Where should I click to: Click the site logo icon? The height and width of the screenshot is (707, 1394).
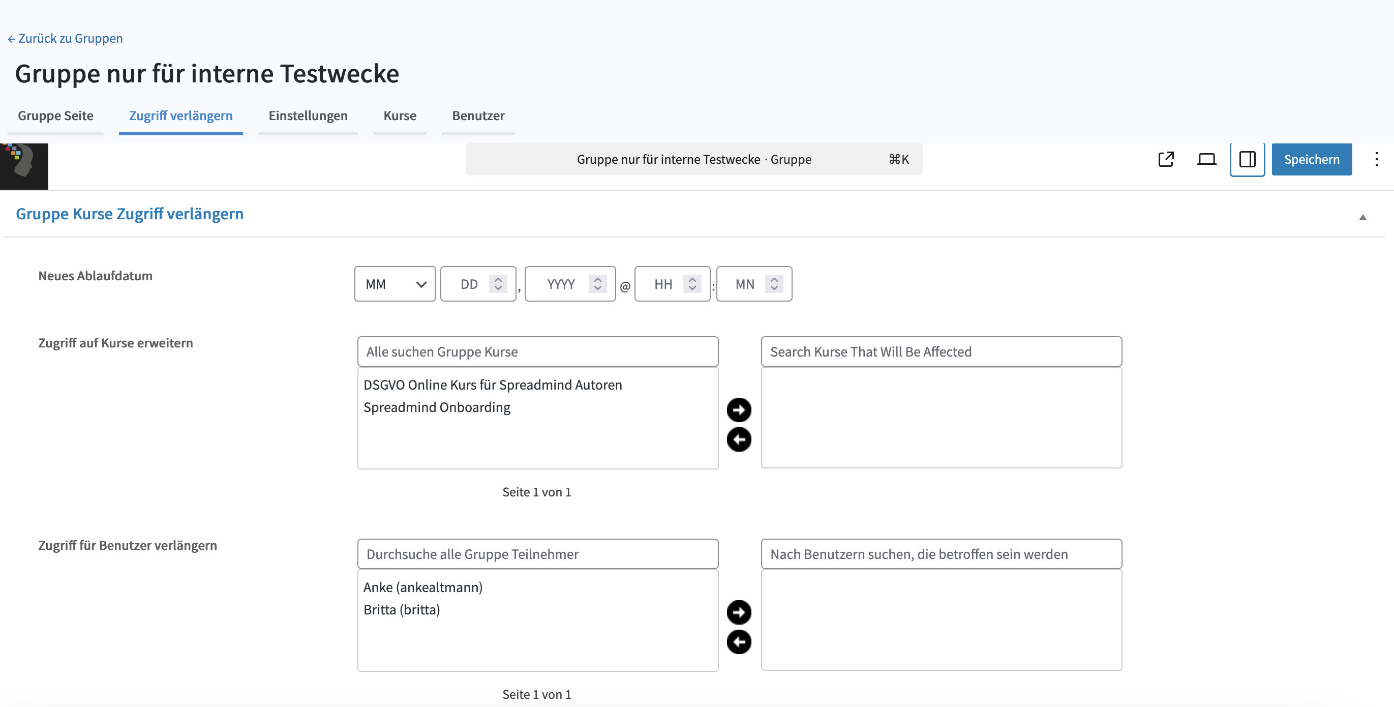(x=24, y=165)
